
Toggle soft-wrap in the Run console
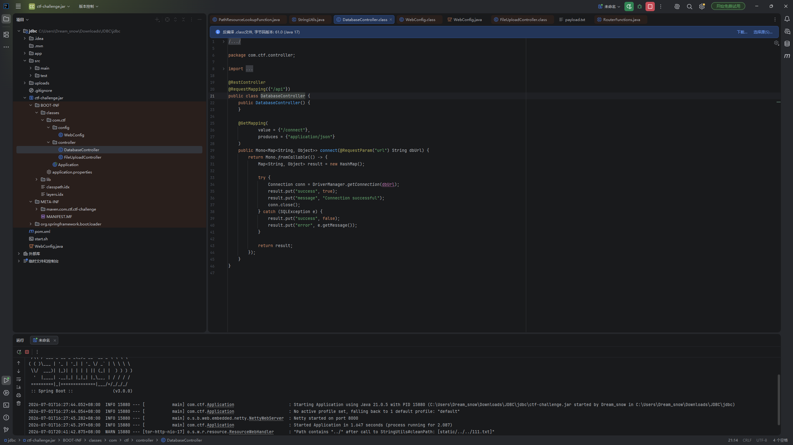(x=19, y=379)
